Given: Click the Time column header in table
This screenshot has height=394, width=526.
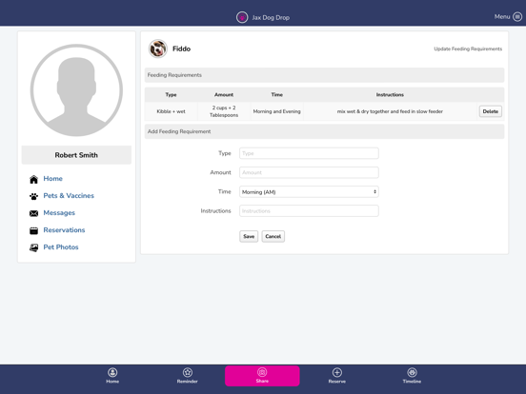Looking at the screenshot, I should point(276,95).
